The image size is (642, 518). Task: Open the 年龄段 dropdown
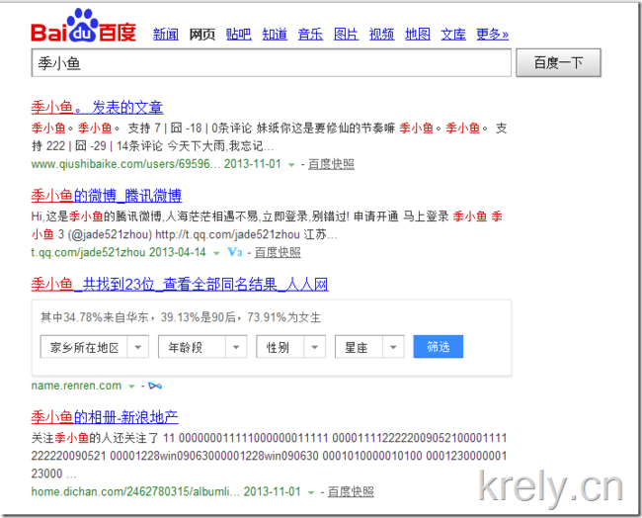pos(202,347)
